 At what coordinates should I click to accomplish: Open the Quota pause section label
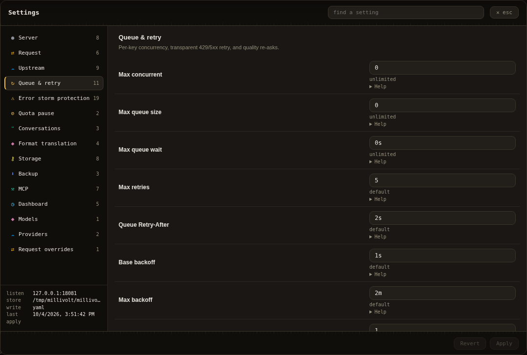tap(36, 113)
